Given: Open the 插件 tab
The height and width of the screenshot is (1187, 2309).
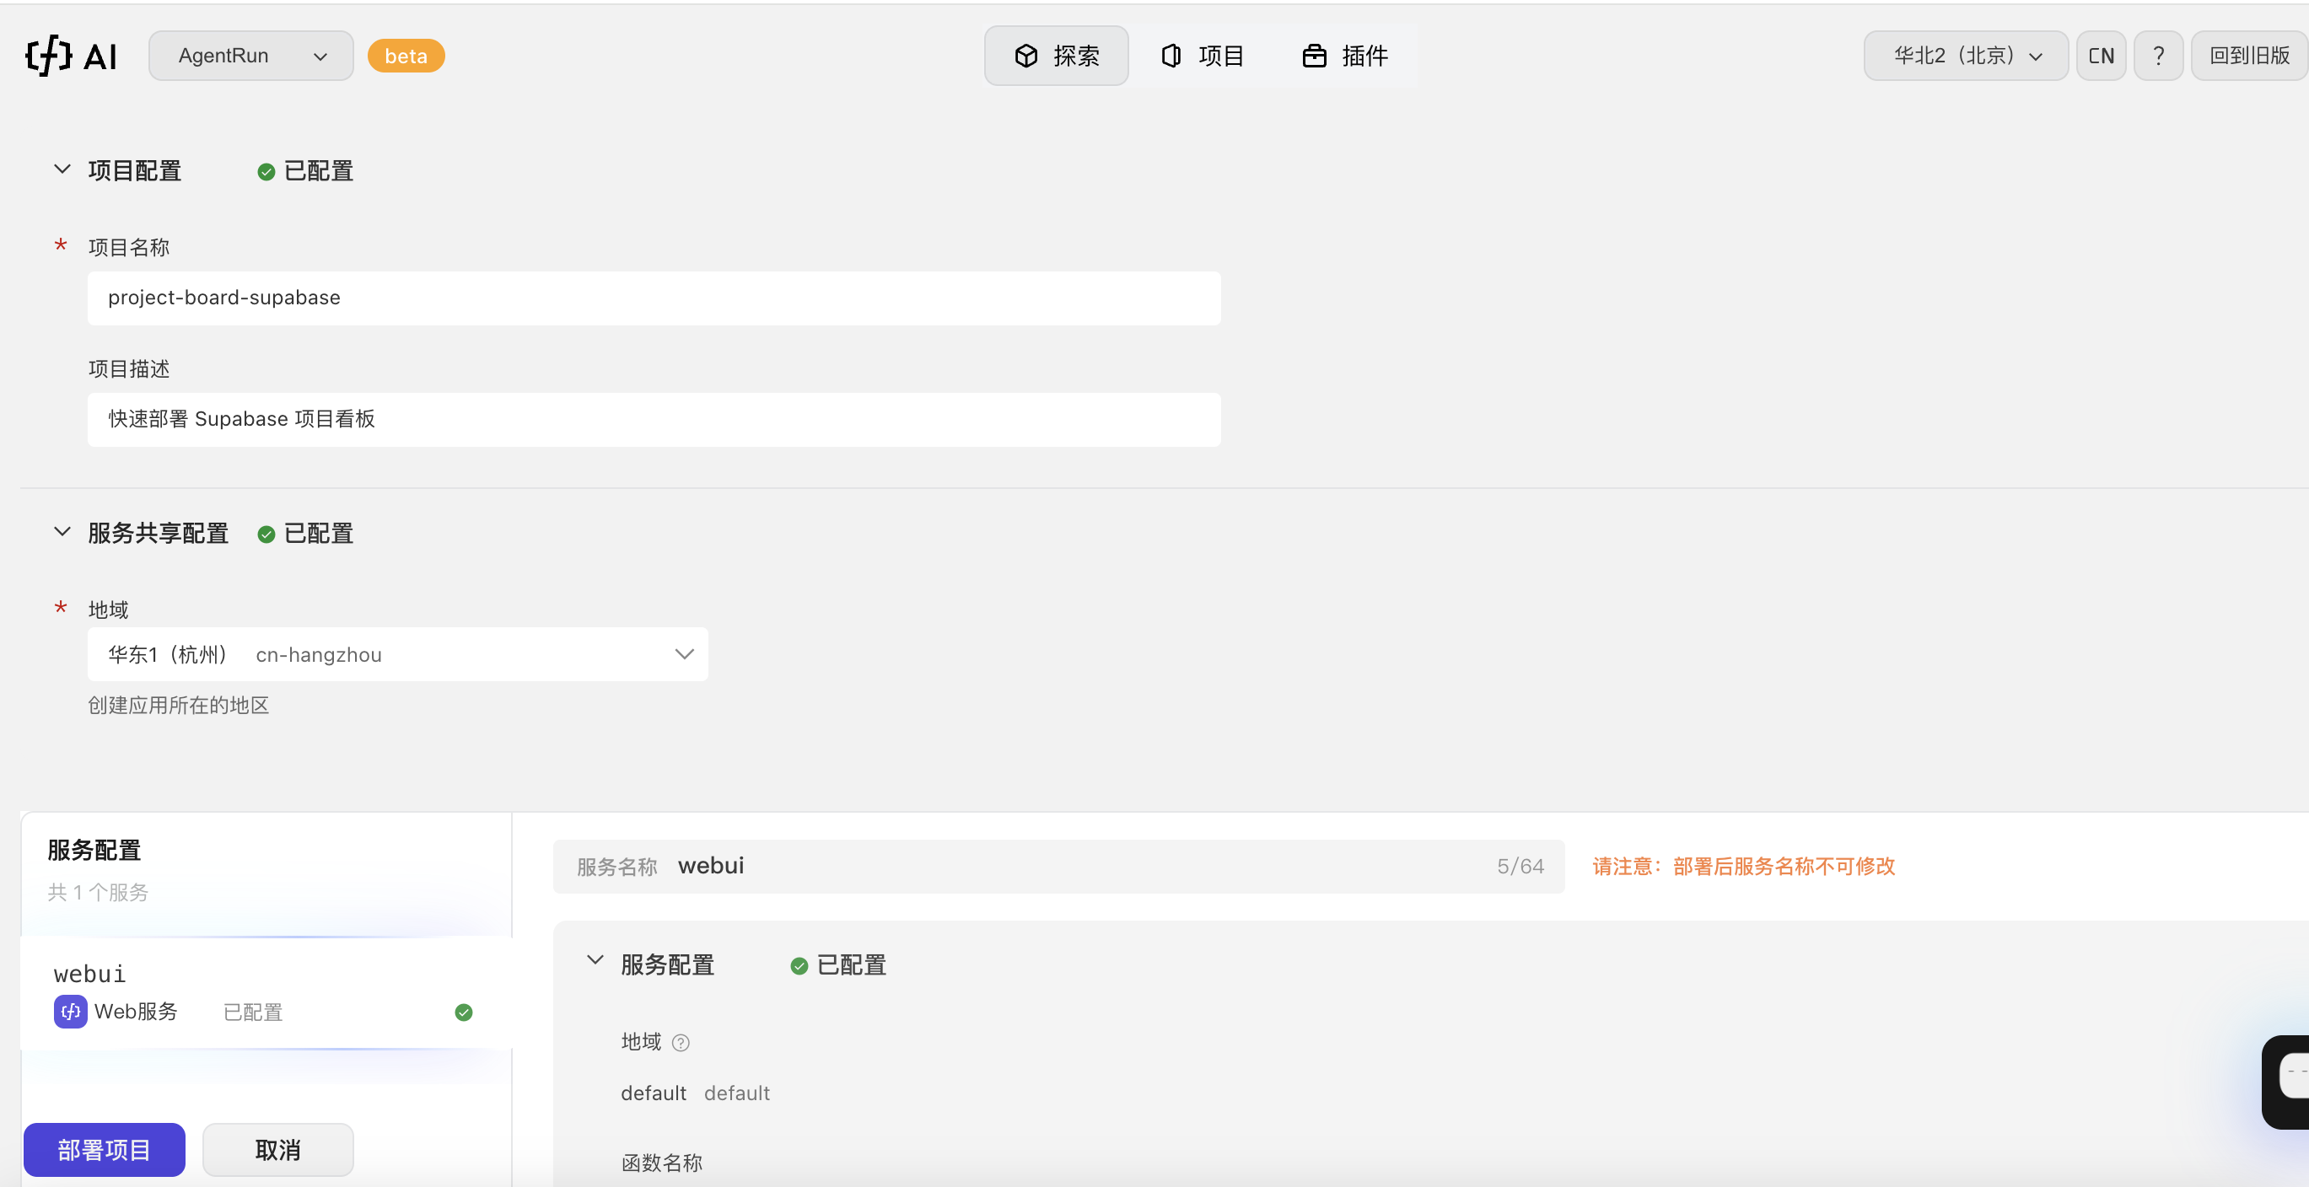Looking at the screenshot, I should [x=1344, y=56].
